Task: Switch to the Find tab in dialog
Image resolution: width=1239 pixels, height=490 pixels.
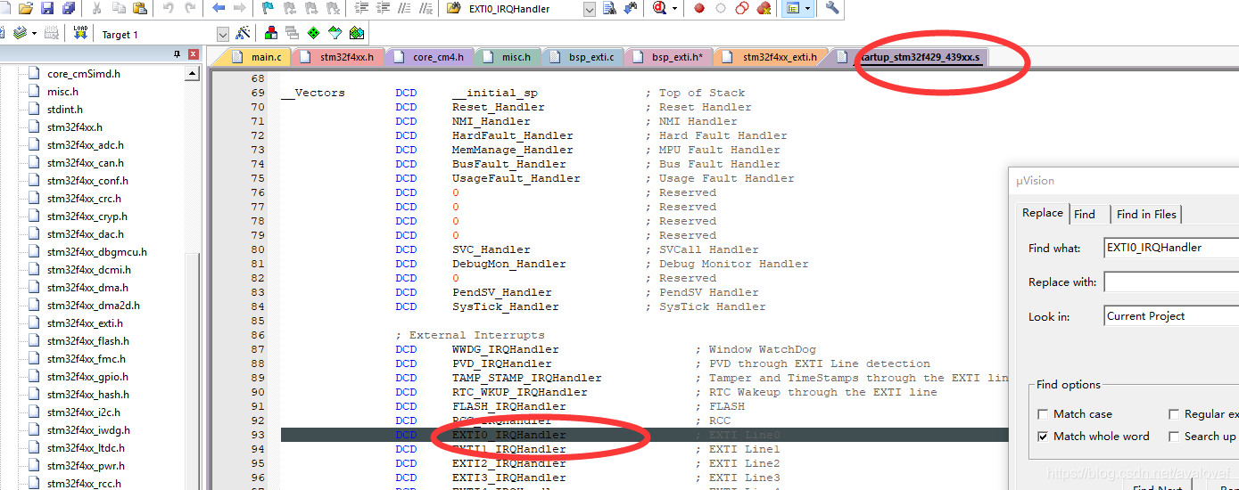Action: pos(1085,214)
